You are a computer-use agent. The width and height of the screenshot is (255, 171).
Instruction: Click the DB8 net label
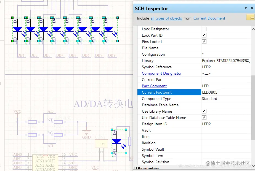click(111, 56)
